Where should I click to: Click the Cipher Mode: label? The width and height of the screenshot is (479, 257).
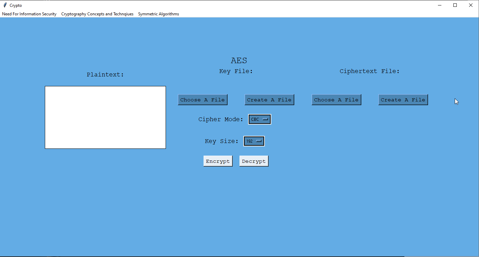[221, 119]
